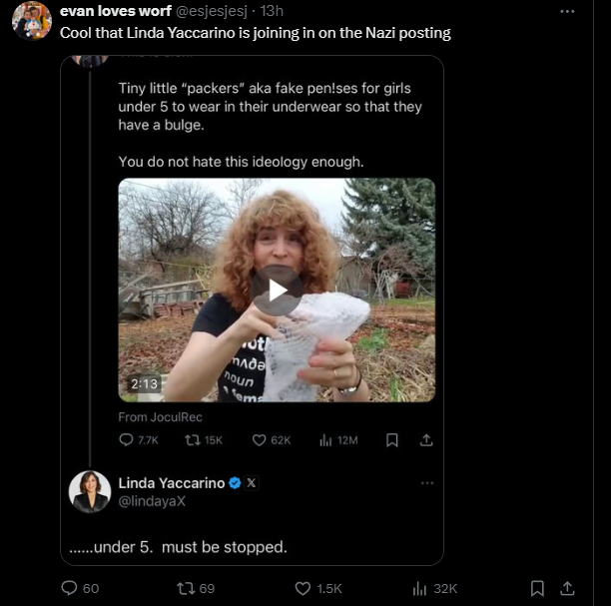Viewport: 611px width, 606px height.
Task: Like the main tweet with 1.5K likes
Action: click(305, 588)
